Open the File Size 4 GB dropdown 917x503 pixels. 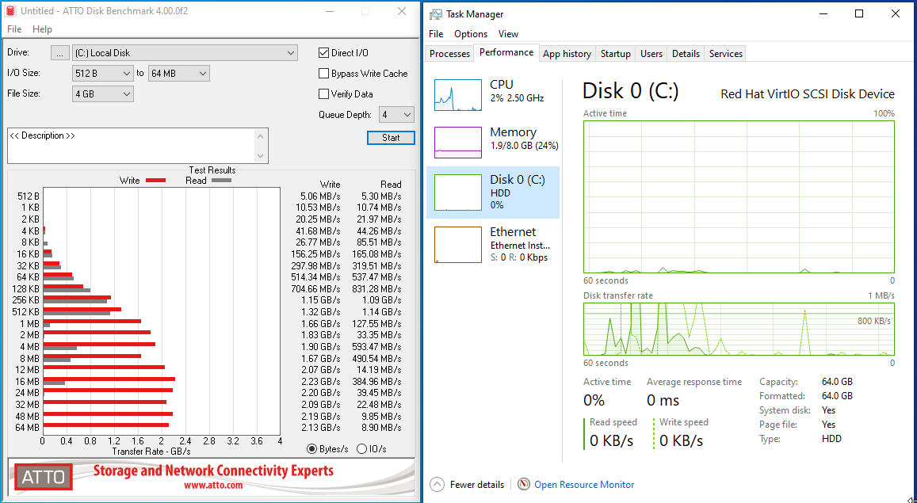coord(103,93)
